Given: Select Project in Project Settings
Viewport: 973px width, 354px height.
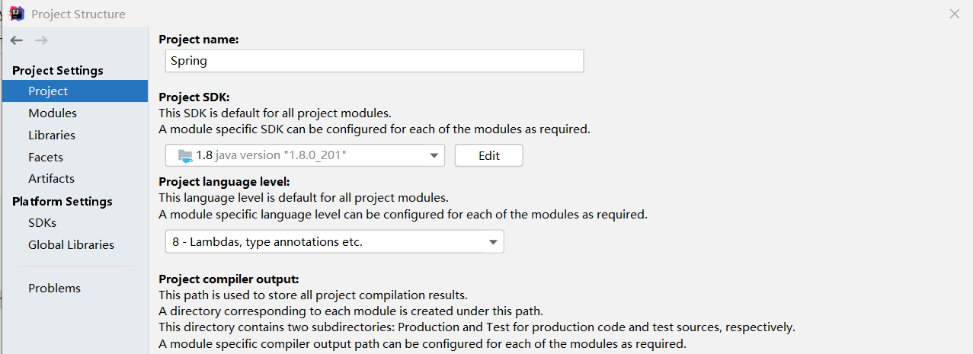Looking at the screenshot, I should tap(48, 91).
